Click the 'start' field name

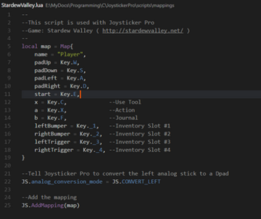(x=42, y=94)
